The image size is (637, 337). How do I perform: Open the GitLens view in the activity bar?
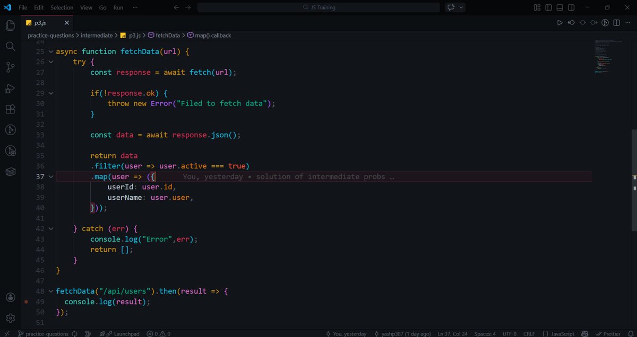pyautogui.click(x=10, y=130)
